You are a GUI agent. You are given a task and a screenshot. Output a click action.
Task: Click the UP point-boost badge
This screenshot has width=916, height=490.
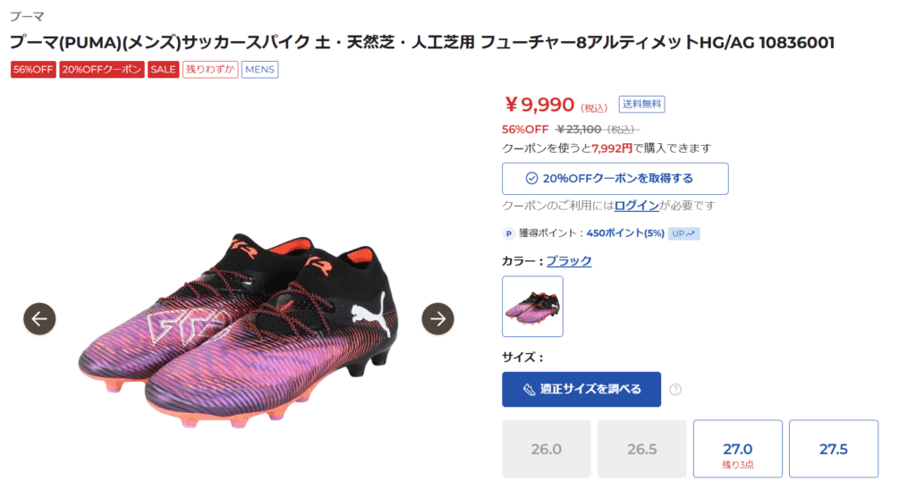(x=683, y=233)
